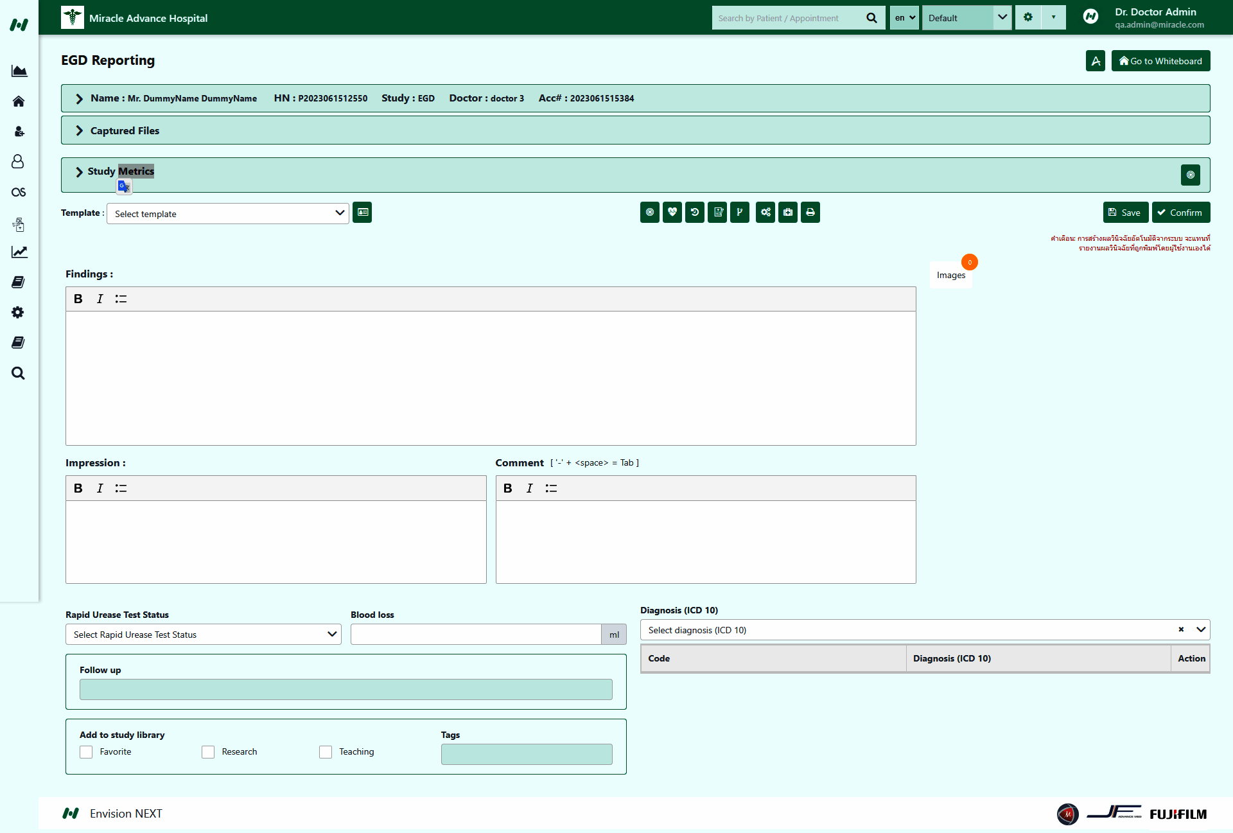
Task: Click Go to Whiteboard button
Action: [x=1160, y=61]
